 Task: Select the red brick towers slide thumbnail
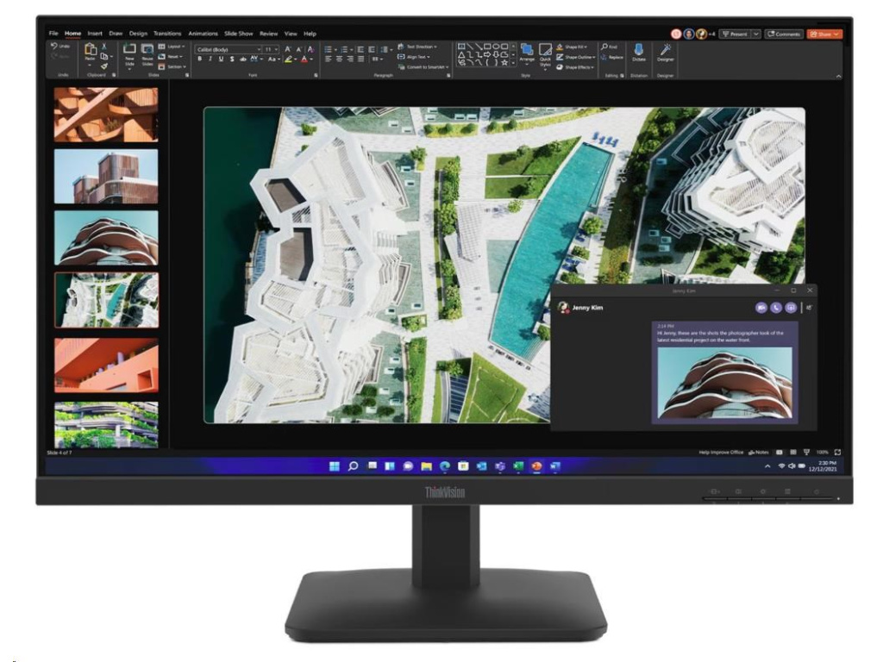[x=106, y=176]
